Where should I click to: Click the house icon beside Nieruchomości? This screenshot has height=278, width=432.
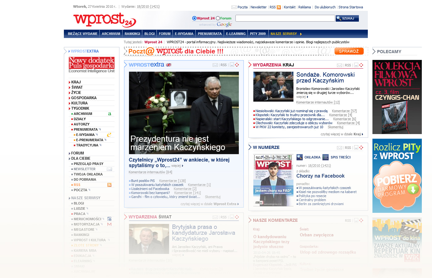click(109, 219)
